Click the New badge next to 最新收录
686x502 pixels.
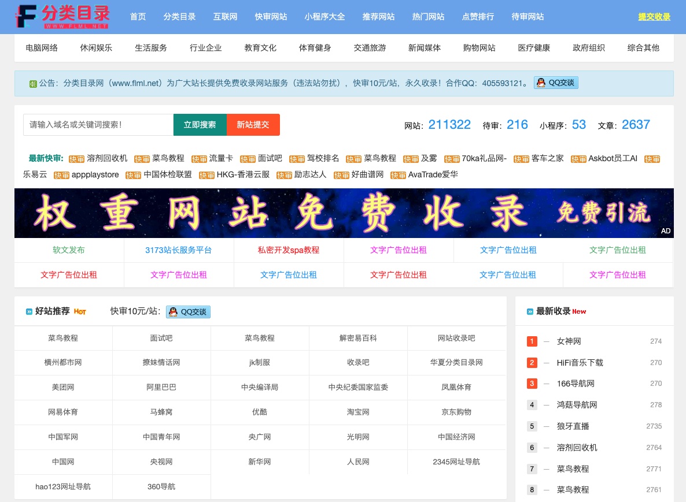click(579, 311)
